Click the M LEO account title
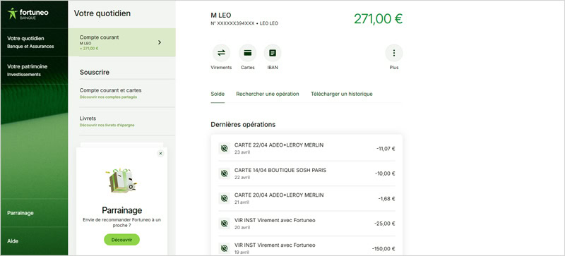Viewport: 565px width, 256px height. 221,15
